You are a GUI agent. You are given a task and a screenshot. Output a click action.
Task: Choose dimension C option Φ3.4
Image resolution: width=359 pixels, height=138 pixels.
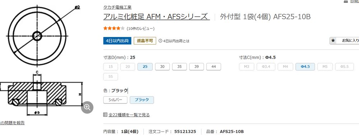(266, 67)
